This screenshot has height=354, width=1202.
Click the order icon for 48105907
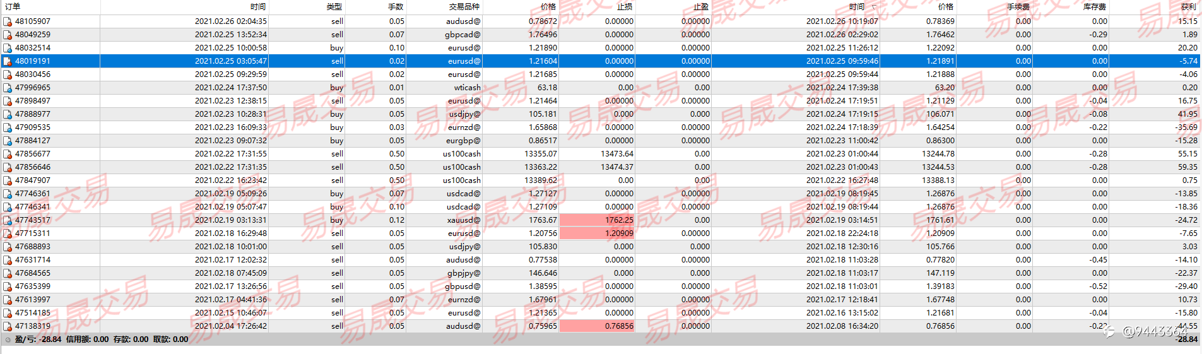coord(8,21)
